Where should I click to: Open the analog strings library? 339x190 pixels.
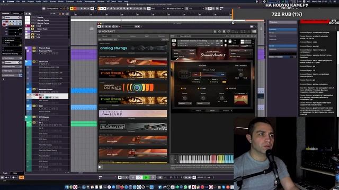[x=133, y=48]
